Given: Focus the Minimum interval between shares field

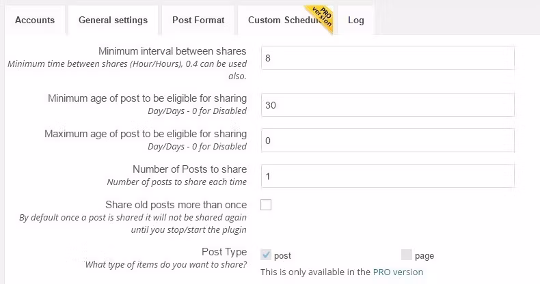Looking at the screenshot, I should tap(388, 58).
